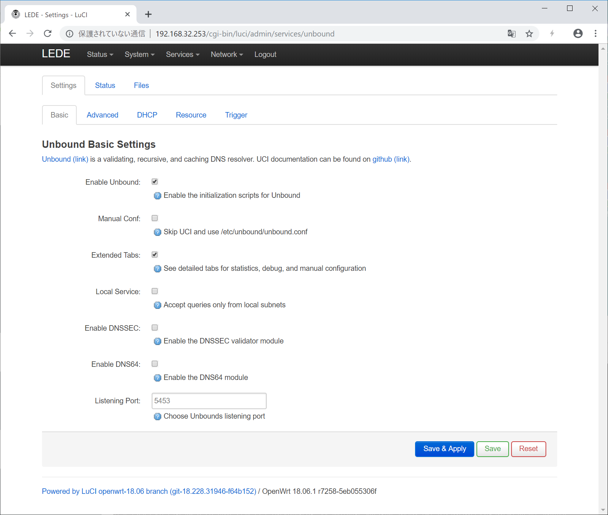This screenshot has width=608, height=515.
Task: Open the DHCP settings tab
Action: point(147,115)
